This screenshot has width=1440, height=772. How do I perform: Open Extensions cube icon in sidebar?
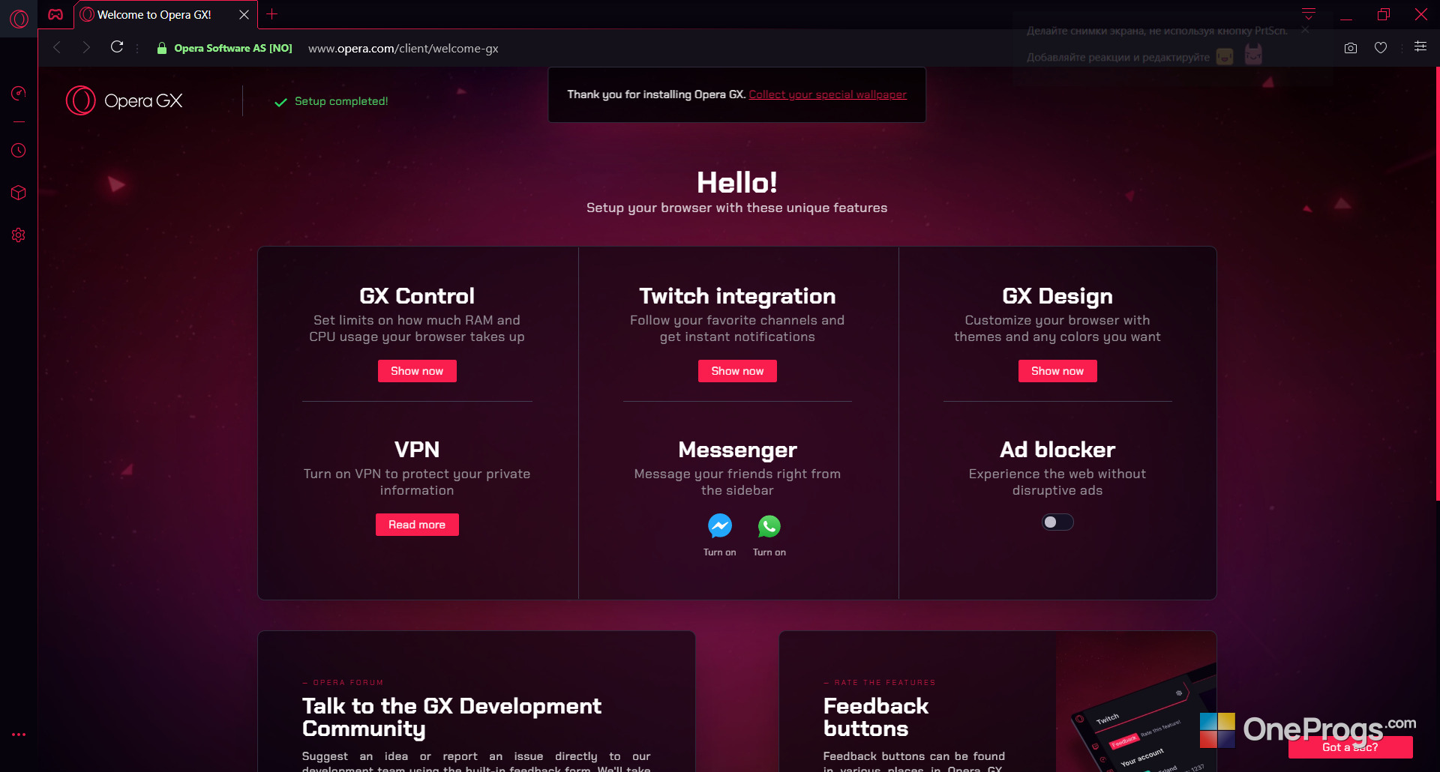pos(19,193)
